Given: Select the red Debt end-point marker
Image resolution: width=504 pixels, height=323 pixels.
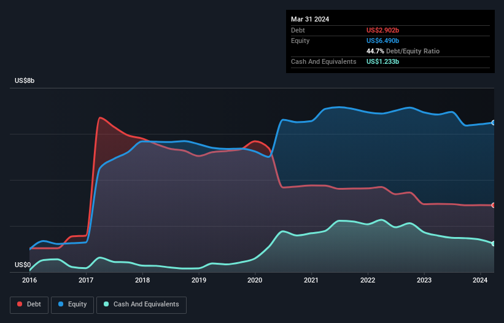Looking at the screenshot, I should [494, 205].
